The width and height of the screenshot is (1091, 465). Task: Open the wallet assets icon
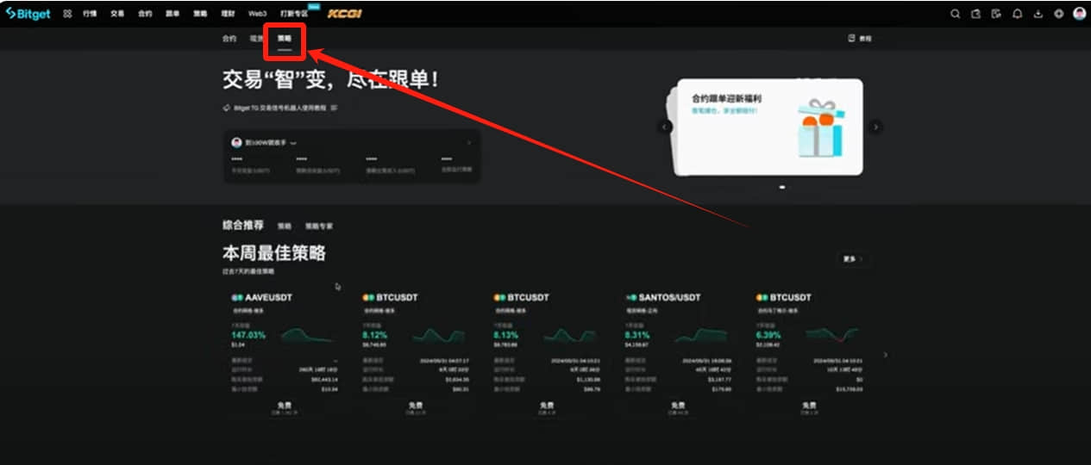(x=975, y=14)
